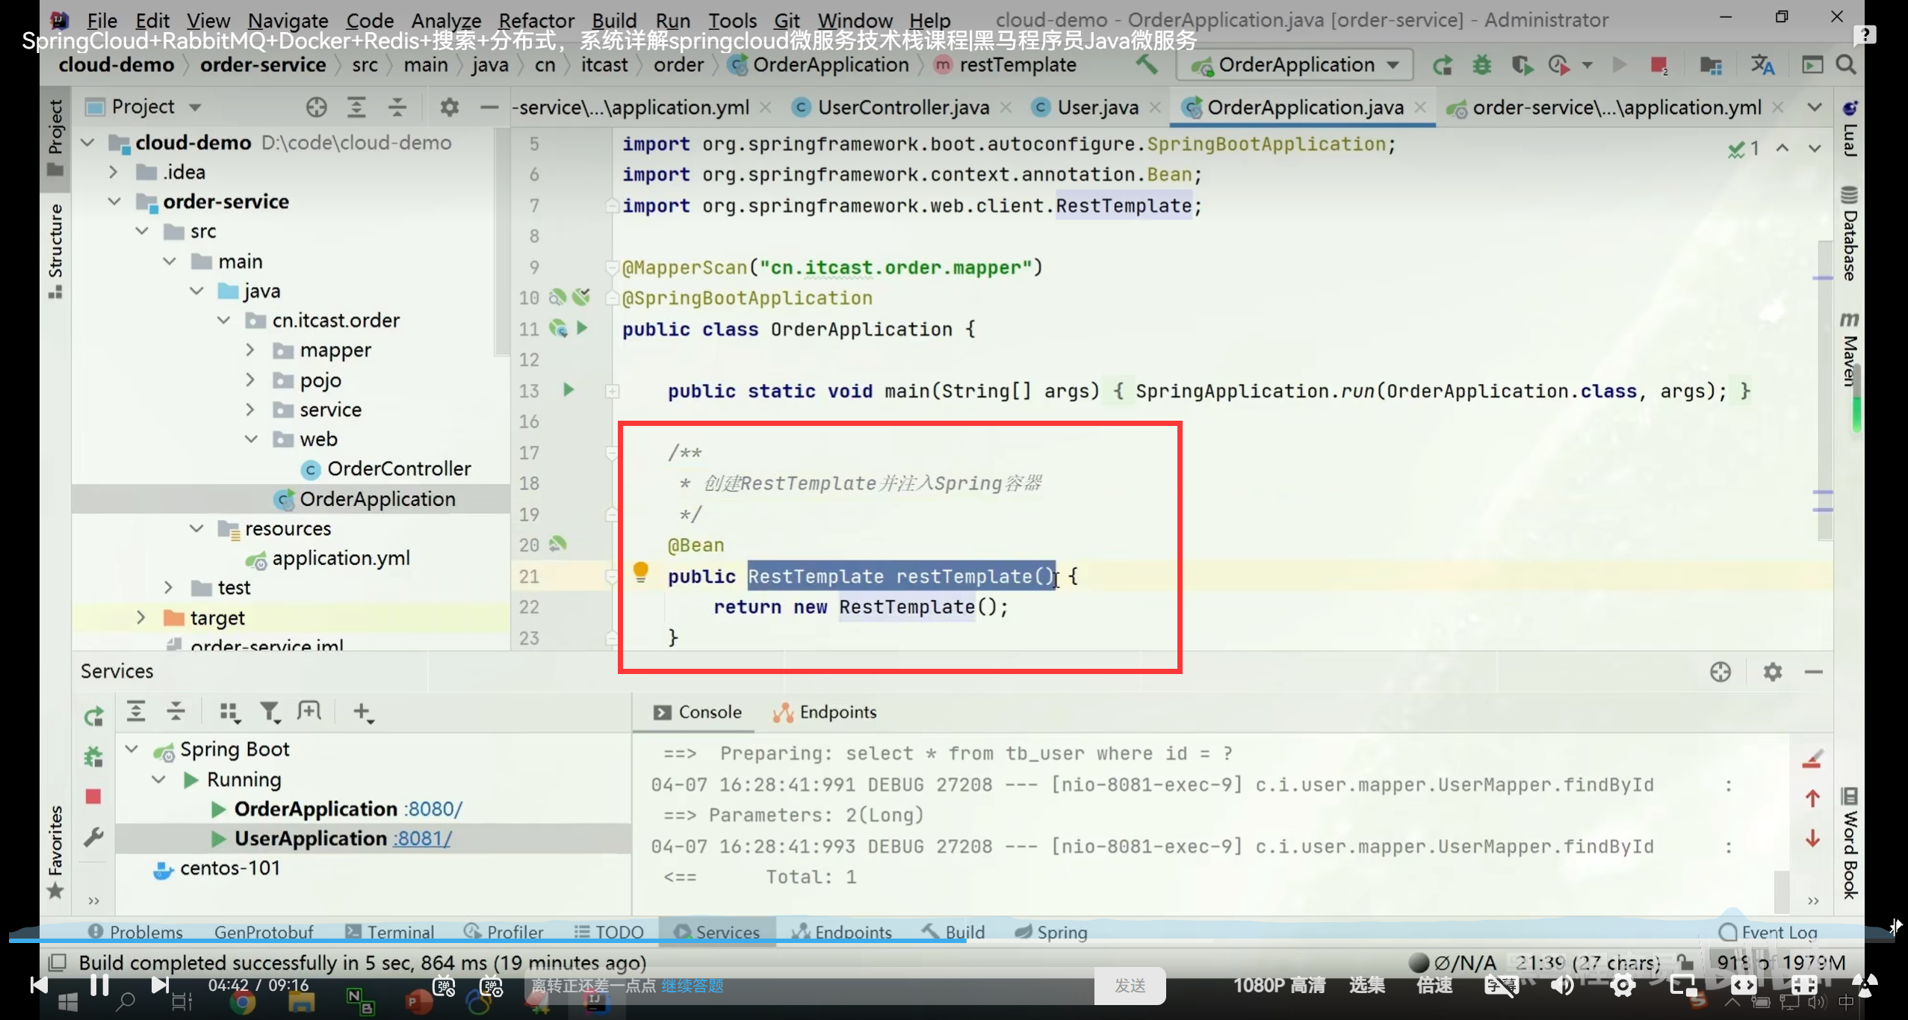Viewport: 1908px width, 1020px height.
Task: Click the rerun icon in Services panel
Action: (x=93, y=716)
